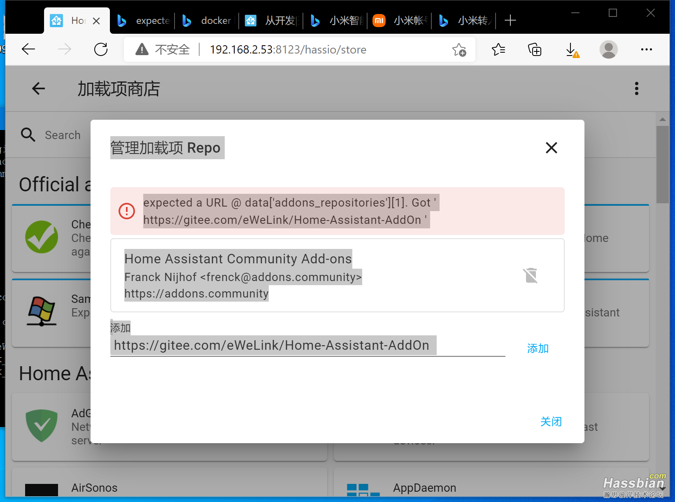Click the add-on Search field
675x502 pixels.
[63, 135]
